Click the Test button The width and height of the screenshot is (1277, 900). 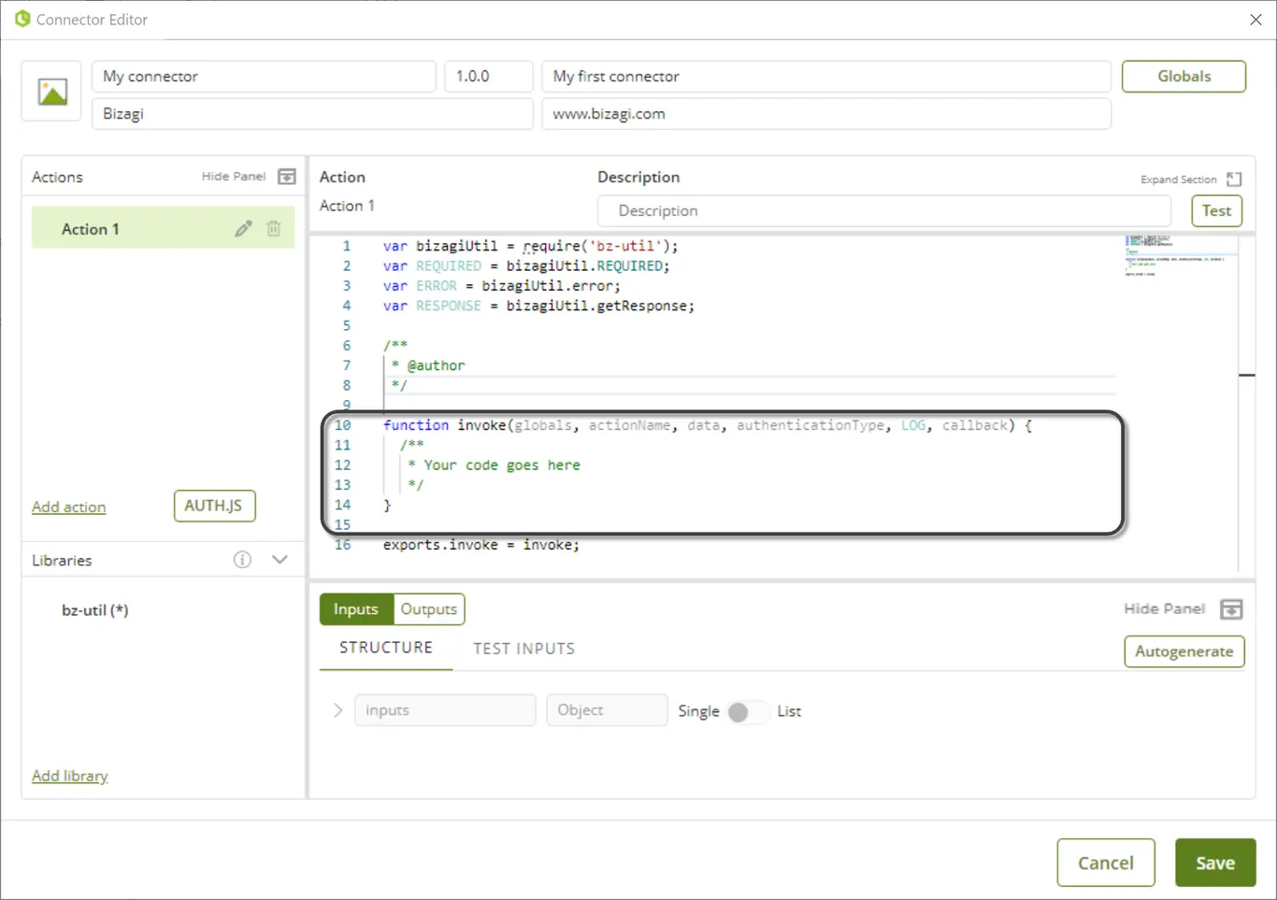point(1216,210)
